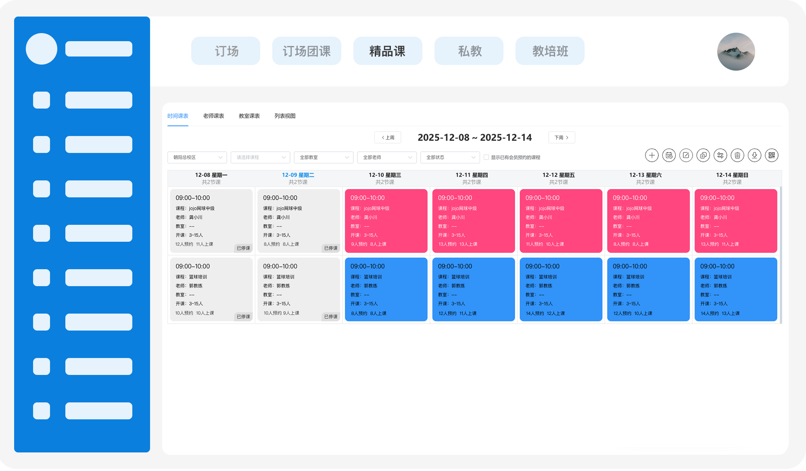
Task: Click the add course plus icon
Action: pyautogui.click(x=651, y=155)
